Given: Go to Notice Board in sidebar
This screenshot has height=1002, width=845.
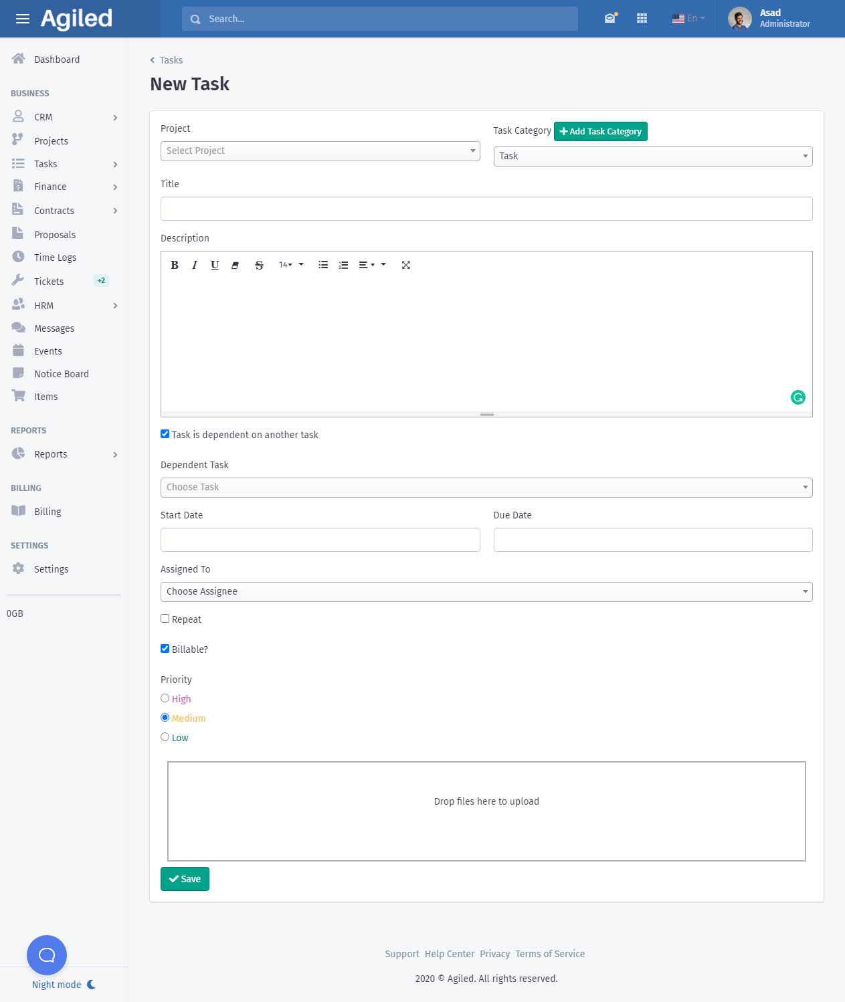Looking at the screenshot, I should (62, 374).
